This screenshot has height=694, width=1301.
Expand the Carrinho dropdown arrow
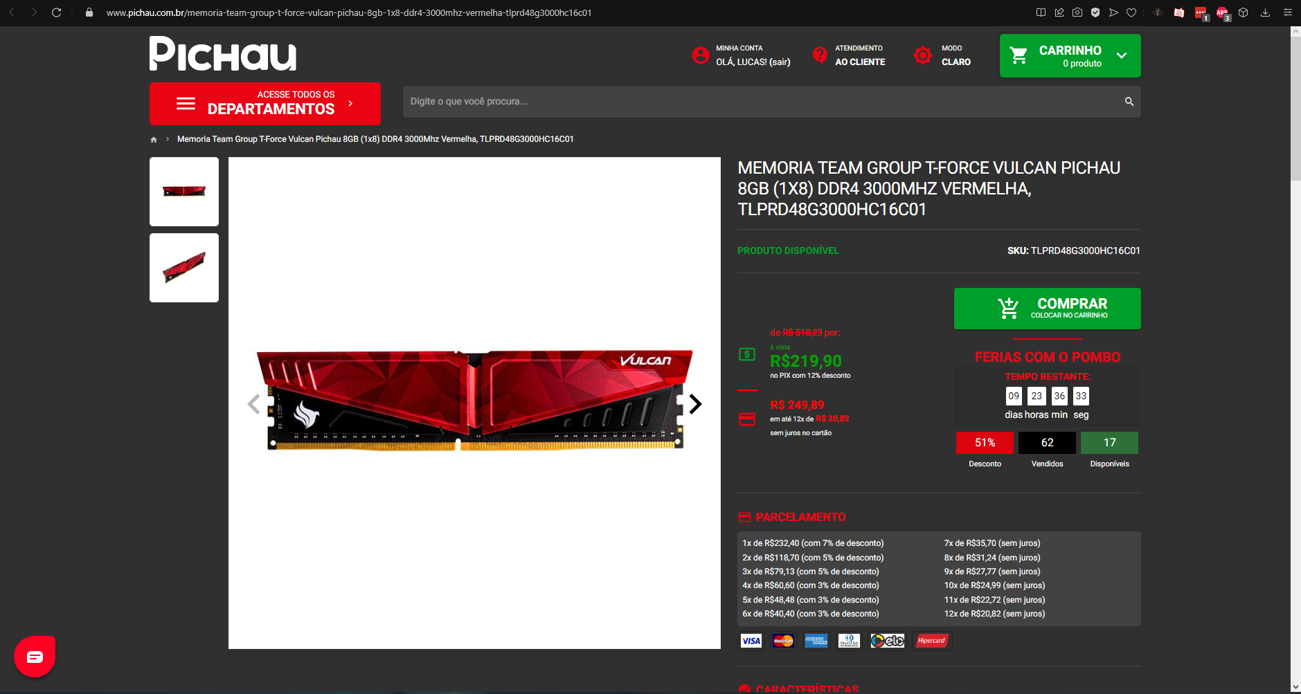tap(1122, 55)
